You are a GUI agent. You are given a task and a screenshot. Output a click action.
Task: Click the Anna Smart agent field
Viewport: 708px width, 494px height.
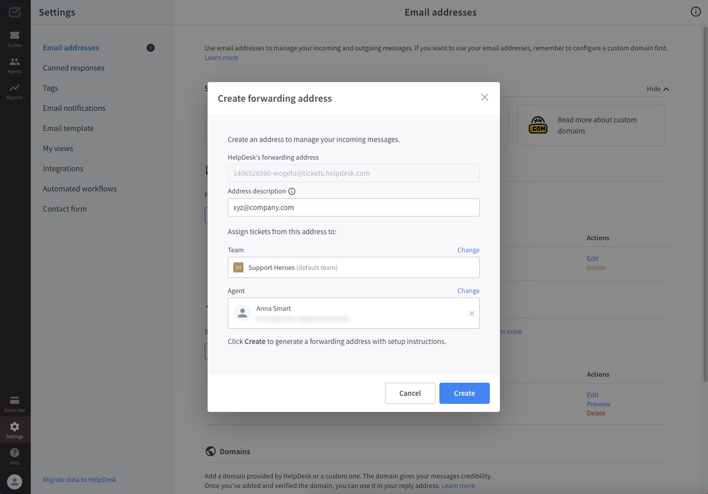tap(353, 313)
